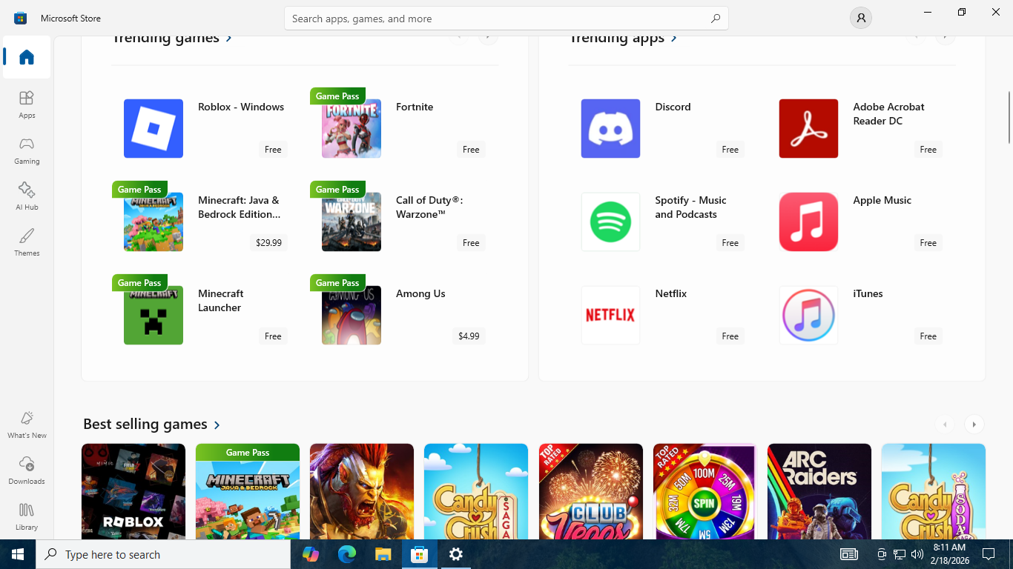This screenshot has height=569, width=1013.
Task: Click the $4.99 price for Among Us
Action: (x=469, y=336)
